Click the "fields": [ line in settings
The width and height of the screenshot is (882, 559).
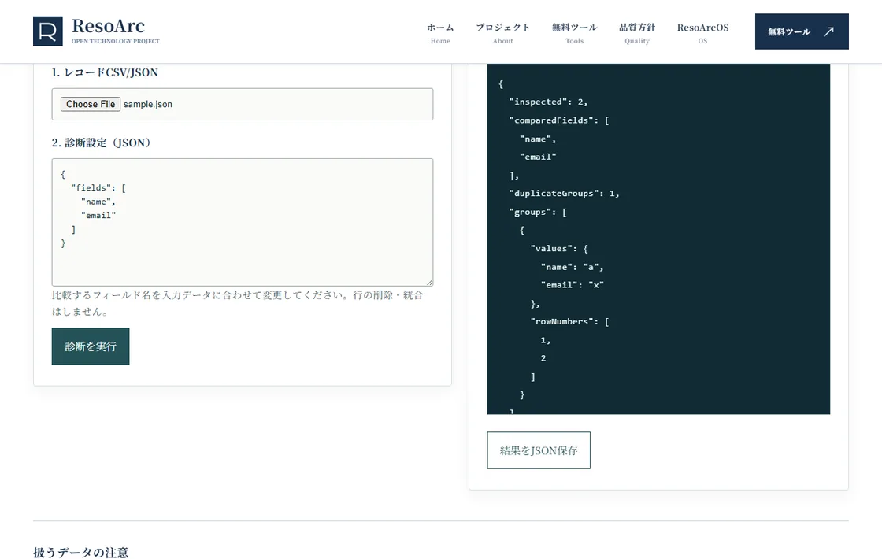pyautogui.click(x=98, y=188)
